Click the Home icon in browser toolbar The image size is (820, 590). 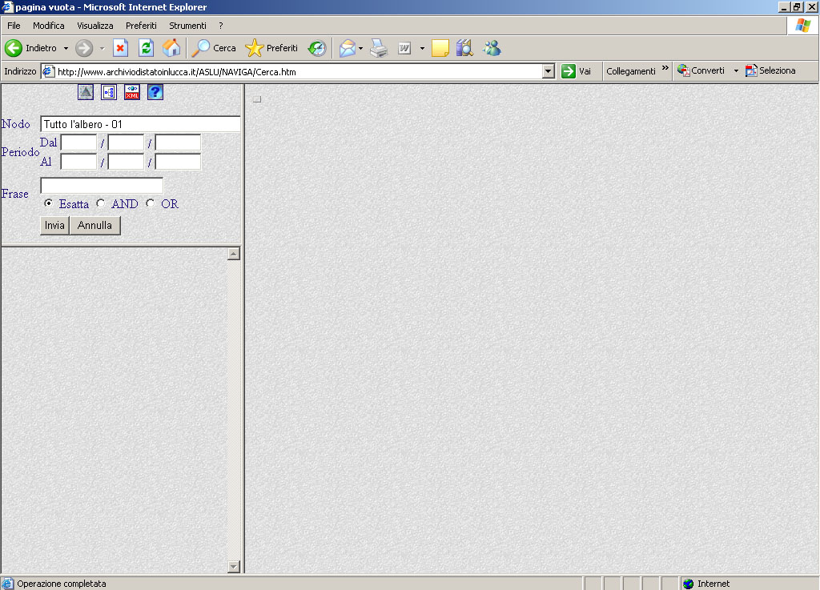coord(171,48)
